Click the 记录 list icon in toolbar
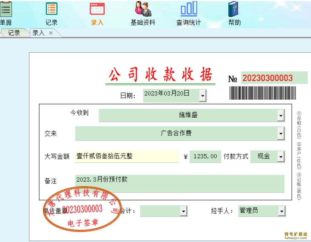This screenshot has height=242, width=311. (52, 9)
